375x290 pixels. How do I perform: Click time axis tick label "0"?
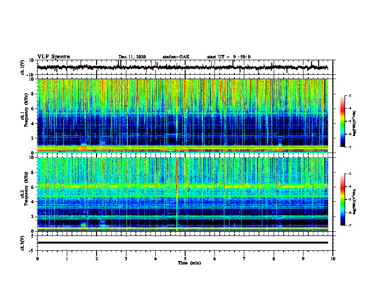[x=37, y=258]
